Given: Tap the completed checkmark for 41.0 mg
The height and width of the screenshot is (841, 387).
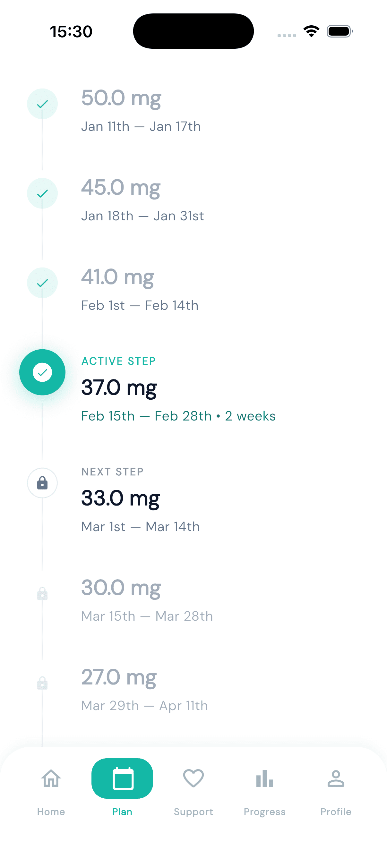Looking at the screenshot, I should (x=42, y=283).
